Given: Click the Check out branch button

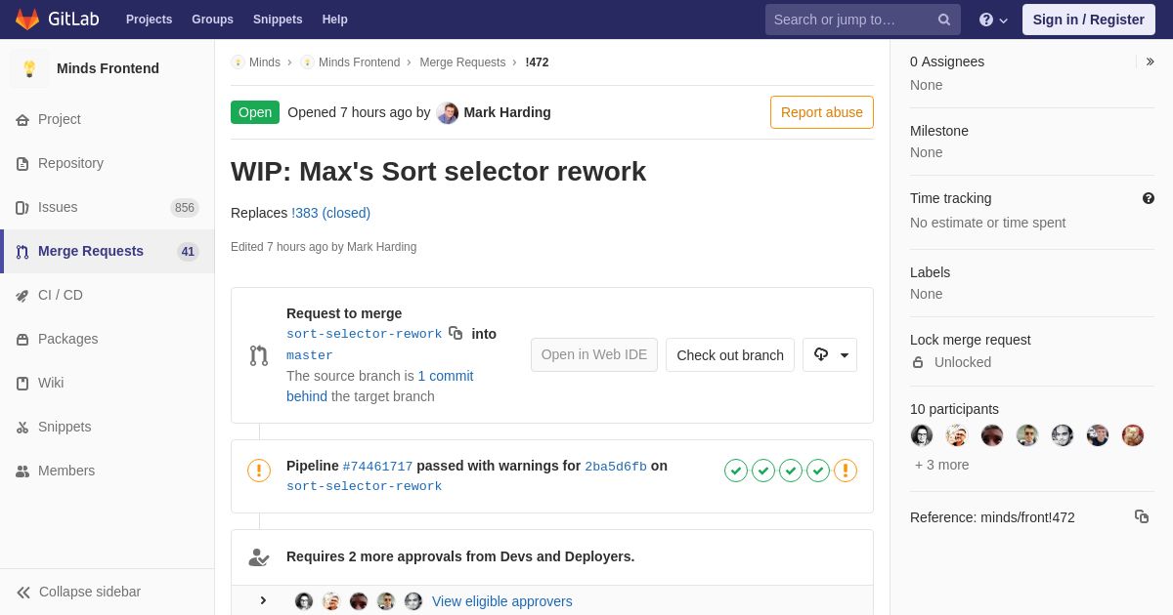Looking at the screenshot, I should (x=730, y=355).
